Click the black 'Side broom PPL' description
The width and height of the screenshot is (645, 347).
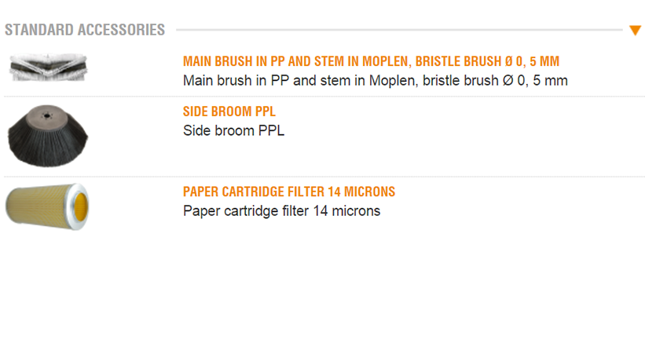coord(233,130)
